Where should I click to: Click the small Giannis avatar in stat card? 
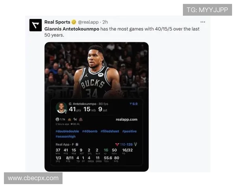point(61,108)
